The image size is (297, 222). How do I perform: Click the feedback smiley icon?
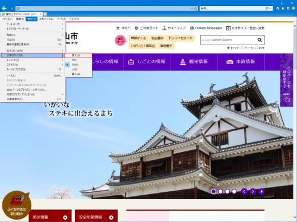pos(293,8)
